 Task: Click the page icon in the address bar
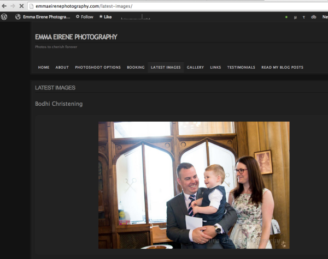31,6
